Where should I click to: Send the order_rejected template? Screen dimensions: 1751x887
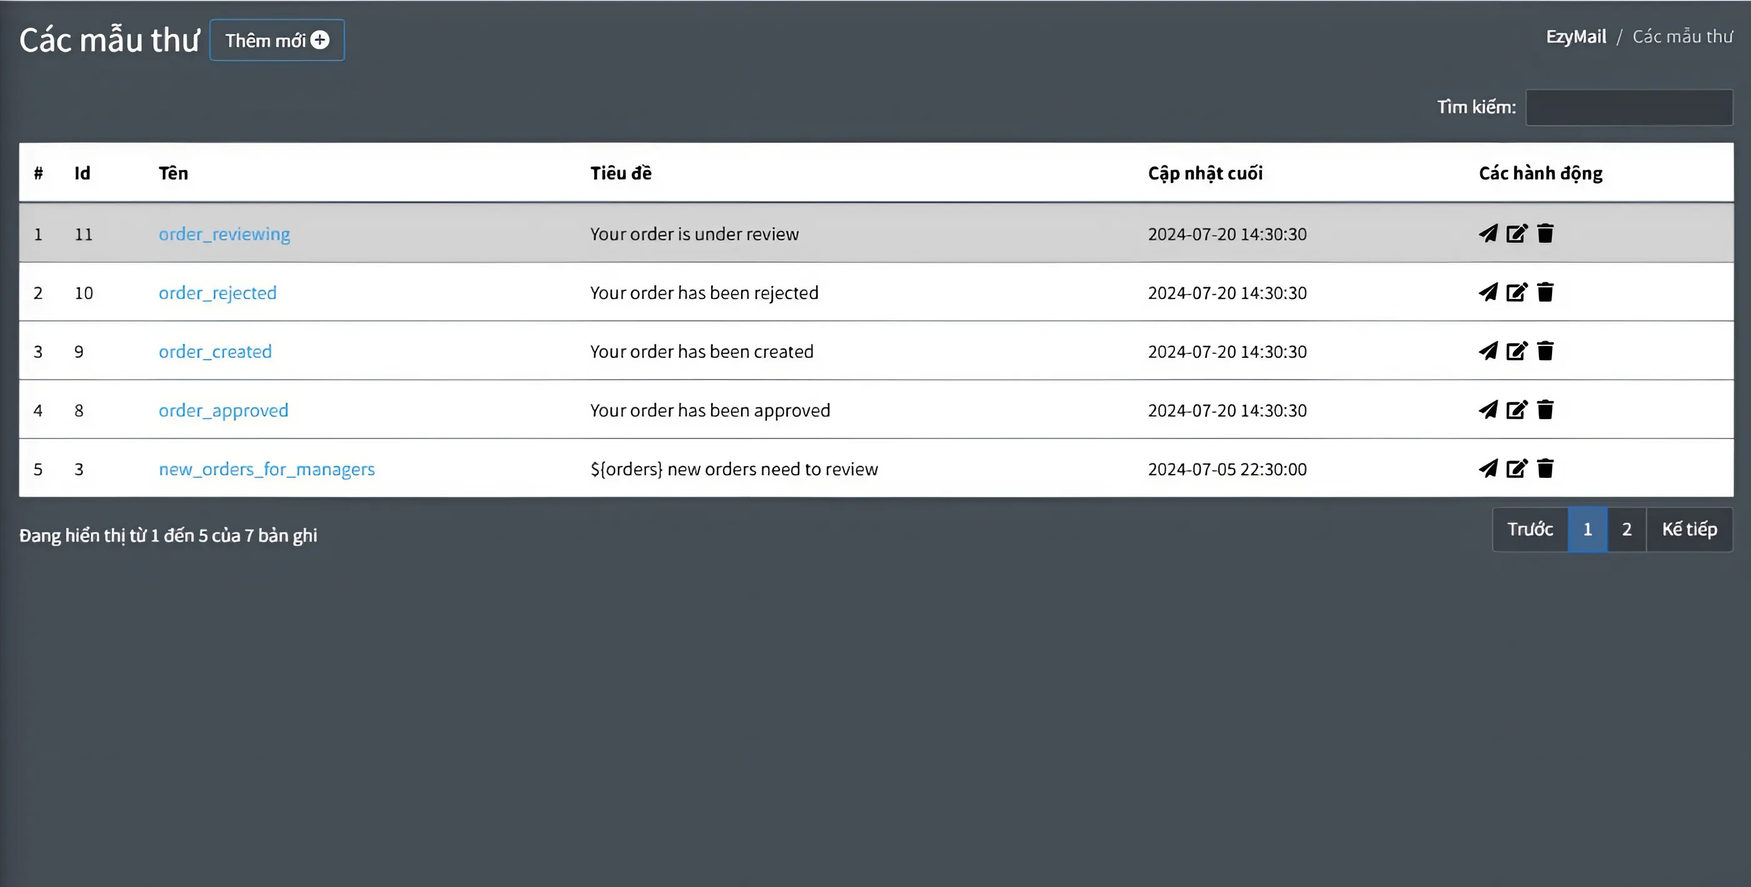pyautogui.click(x=1488, y=292)
